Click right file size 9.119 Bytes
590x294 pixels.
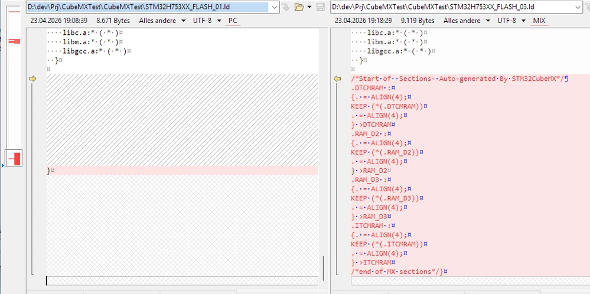(x=418, y=21)
